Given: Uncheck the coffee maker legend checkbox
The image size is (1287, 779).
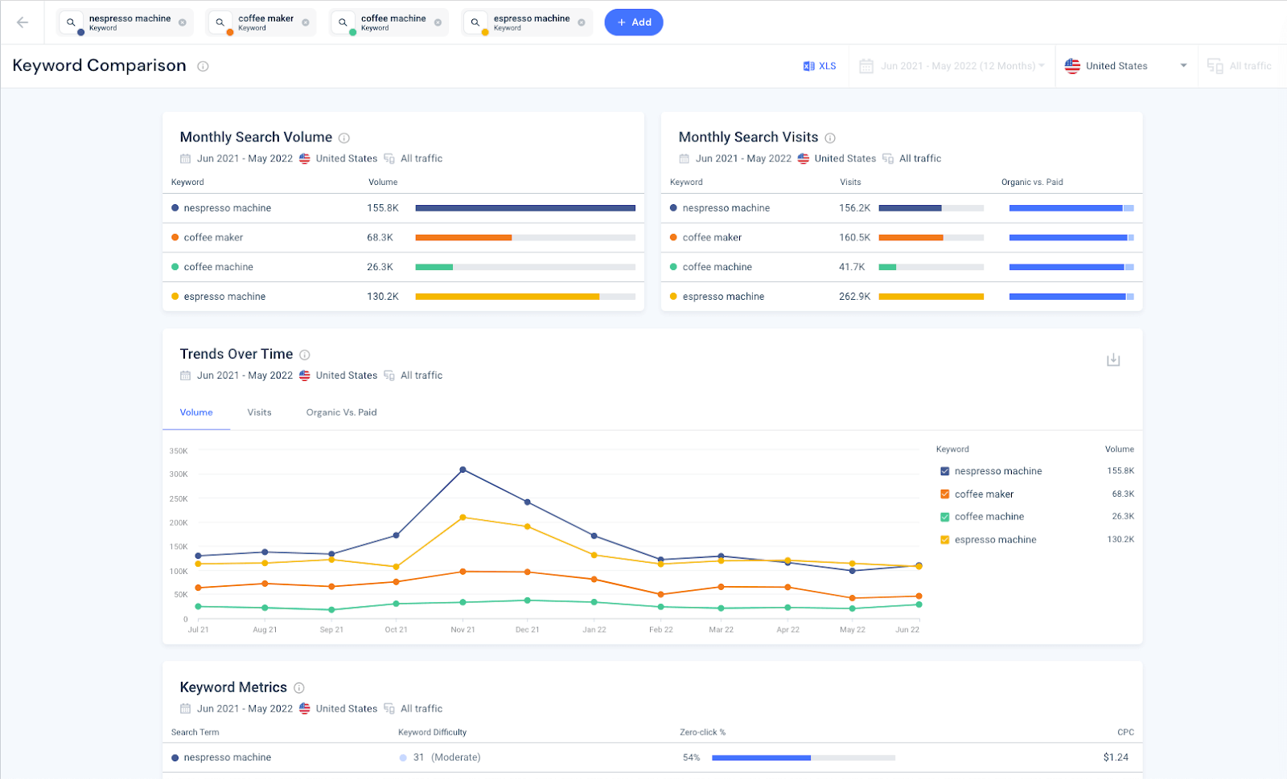Looking at the screenshot, I should [944, 494].
